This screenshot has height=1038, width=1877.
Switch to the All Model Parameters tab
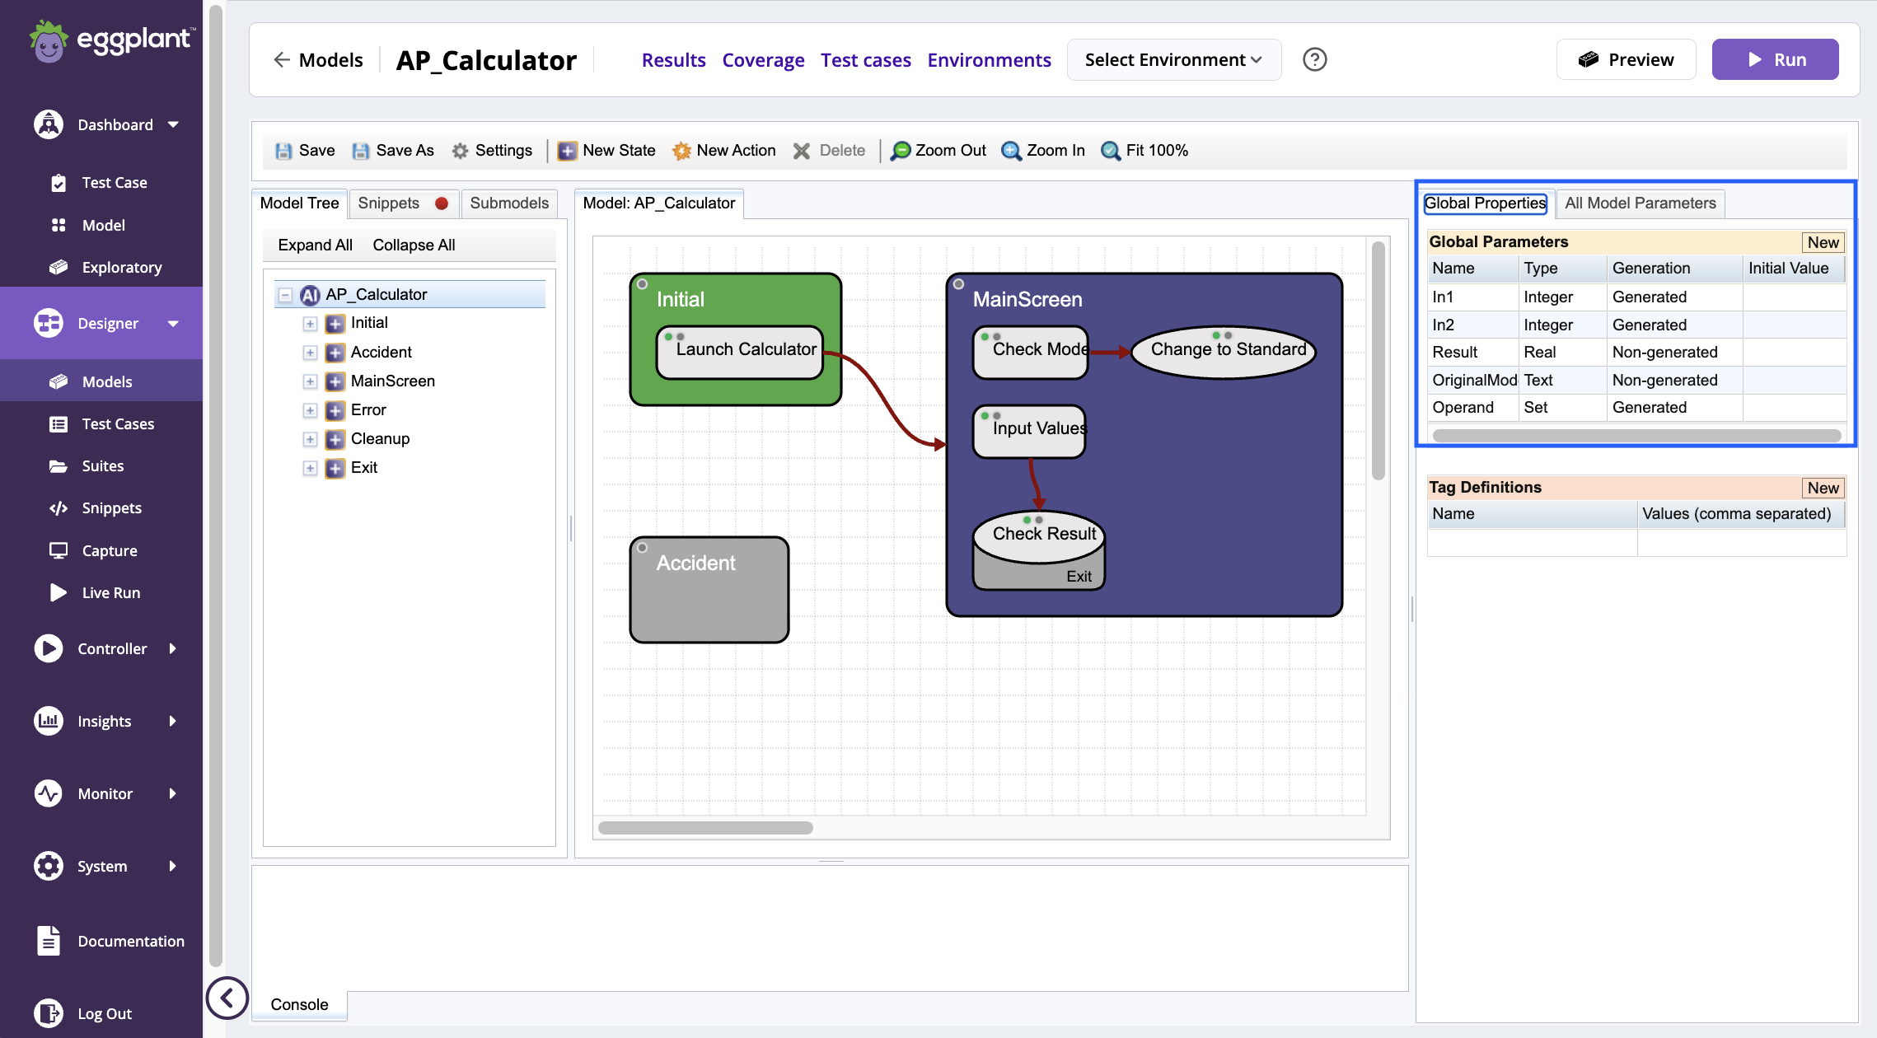1639,203
